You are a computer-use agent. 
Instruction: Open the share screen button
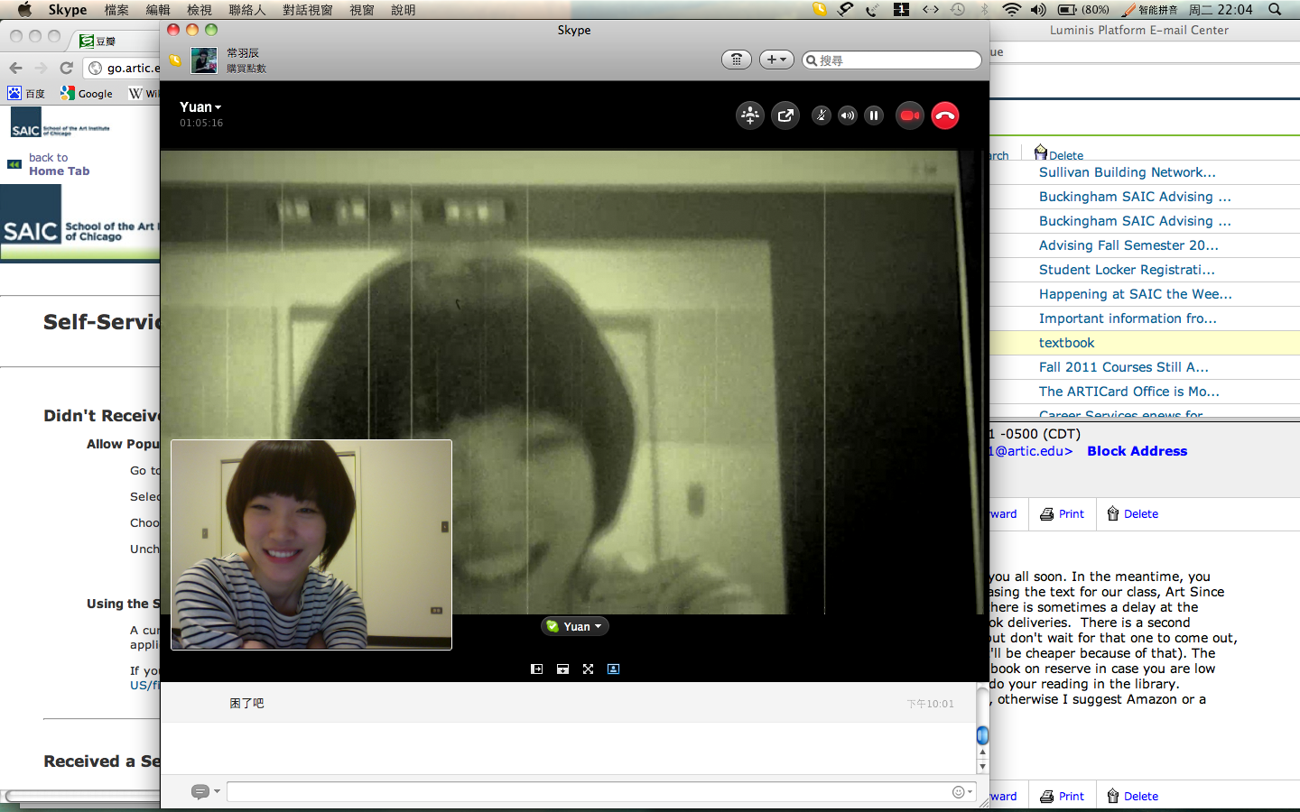(x=785, y=115)
